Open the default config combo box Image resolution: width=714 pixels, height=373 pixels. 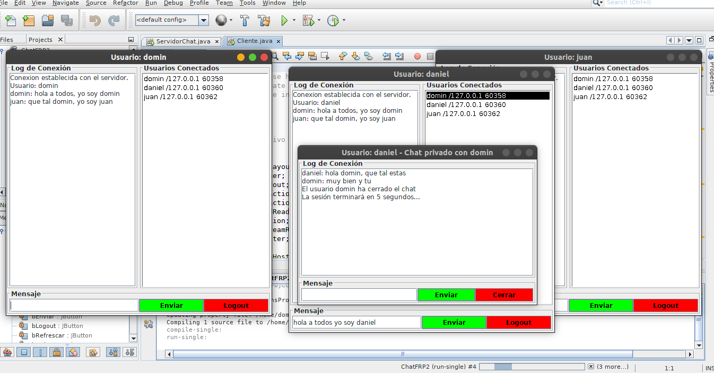tap(172, 20)
